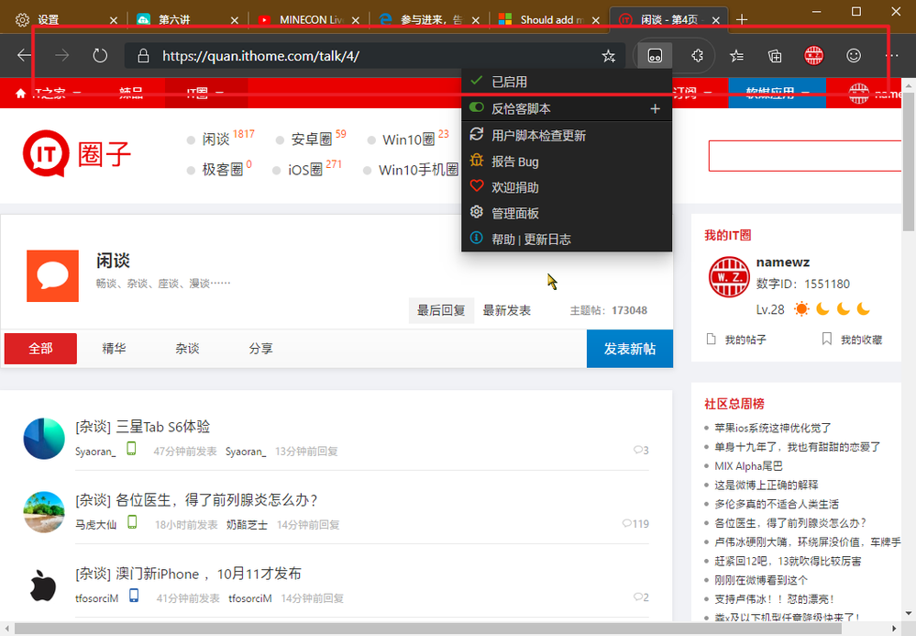
Task: Click the scrollbar right arrow
Action: pos(894,629)
